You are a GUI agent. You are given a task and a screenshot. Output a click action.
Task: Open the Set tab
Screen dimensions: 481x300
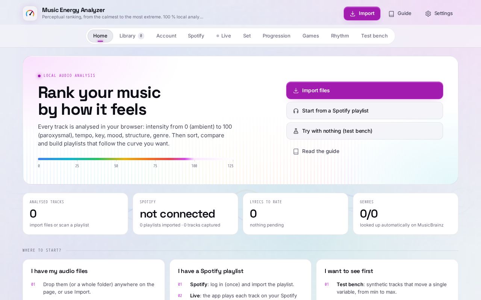(x=247, y=36)
